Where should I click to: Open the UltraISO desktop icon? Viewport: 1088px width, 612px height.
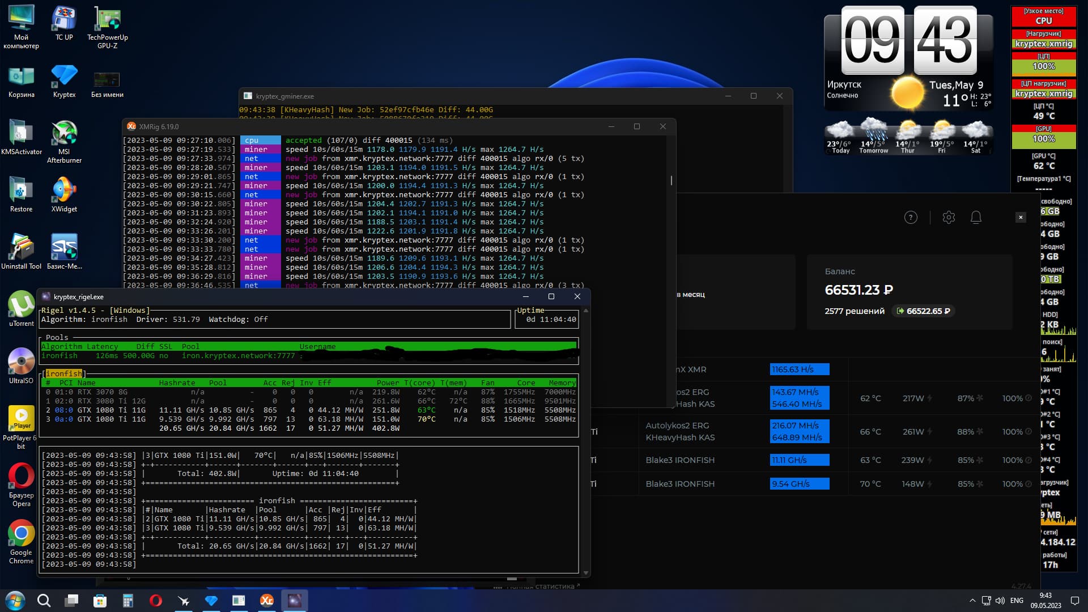click(21, 366)
